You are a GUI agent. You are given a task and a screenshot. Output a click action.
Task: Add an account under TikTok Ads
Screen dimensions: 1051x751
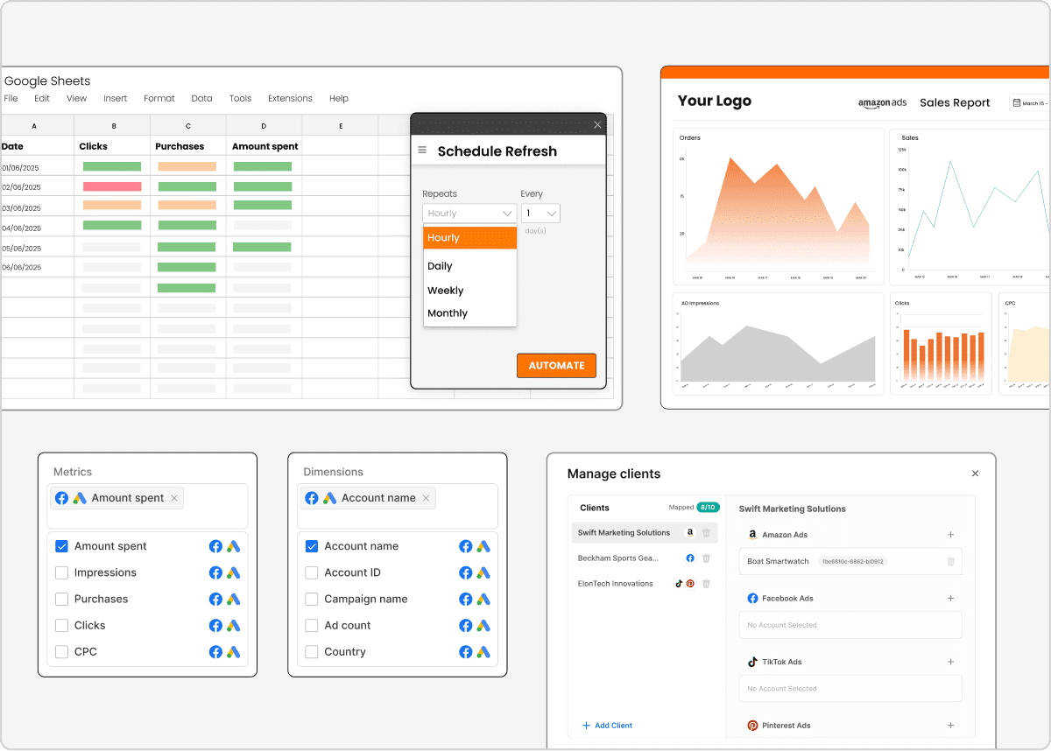pos(950,662)
